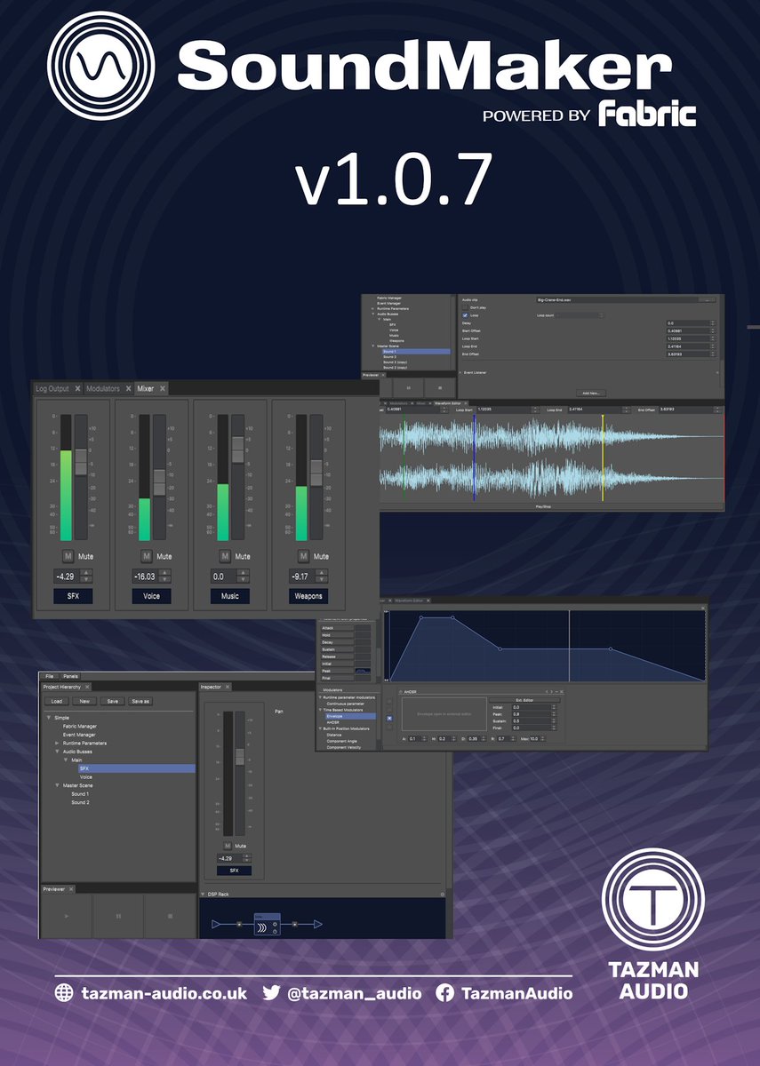Select Event Manager in the bottom Project Hierarchy
Screen dimensions: 760x1066
80,735
